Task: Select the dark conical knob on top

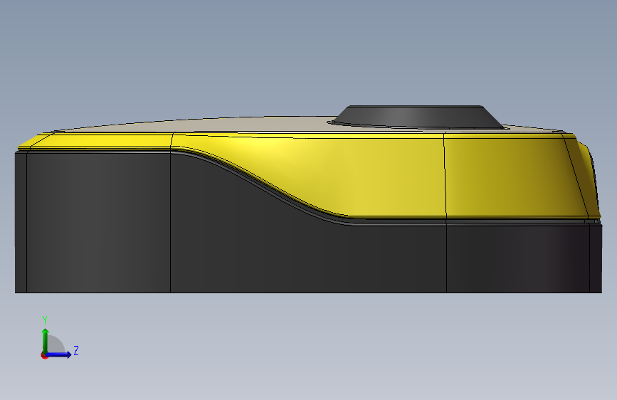Action: [x=417, y=117]
